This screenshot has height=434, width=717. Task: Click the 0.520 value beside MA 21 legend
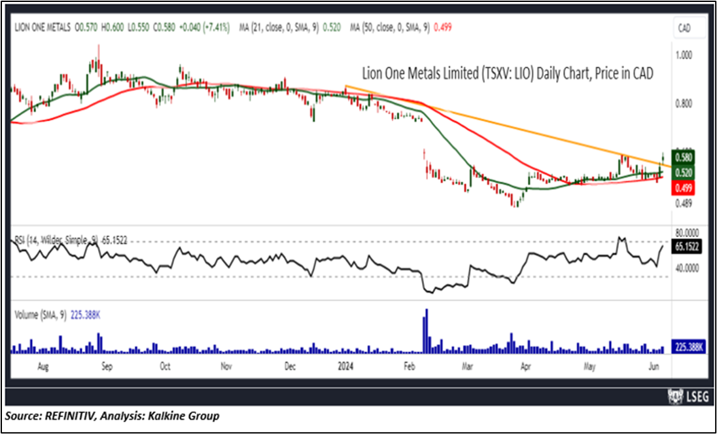[330, 28]
